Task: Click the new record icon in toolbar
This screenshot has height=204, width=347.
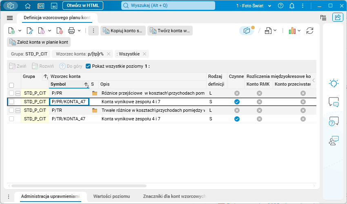Action: [12, 31]
